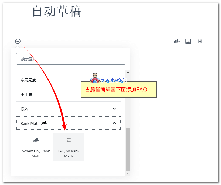
Task: Click the cartoon avatar watermark icon
Action: (x=95, y=78)
